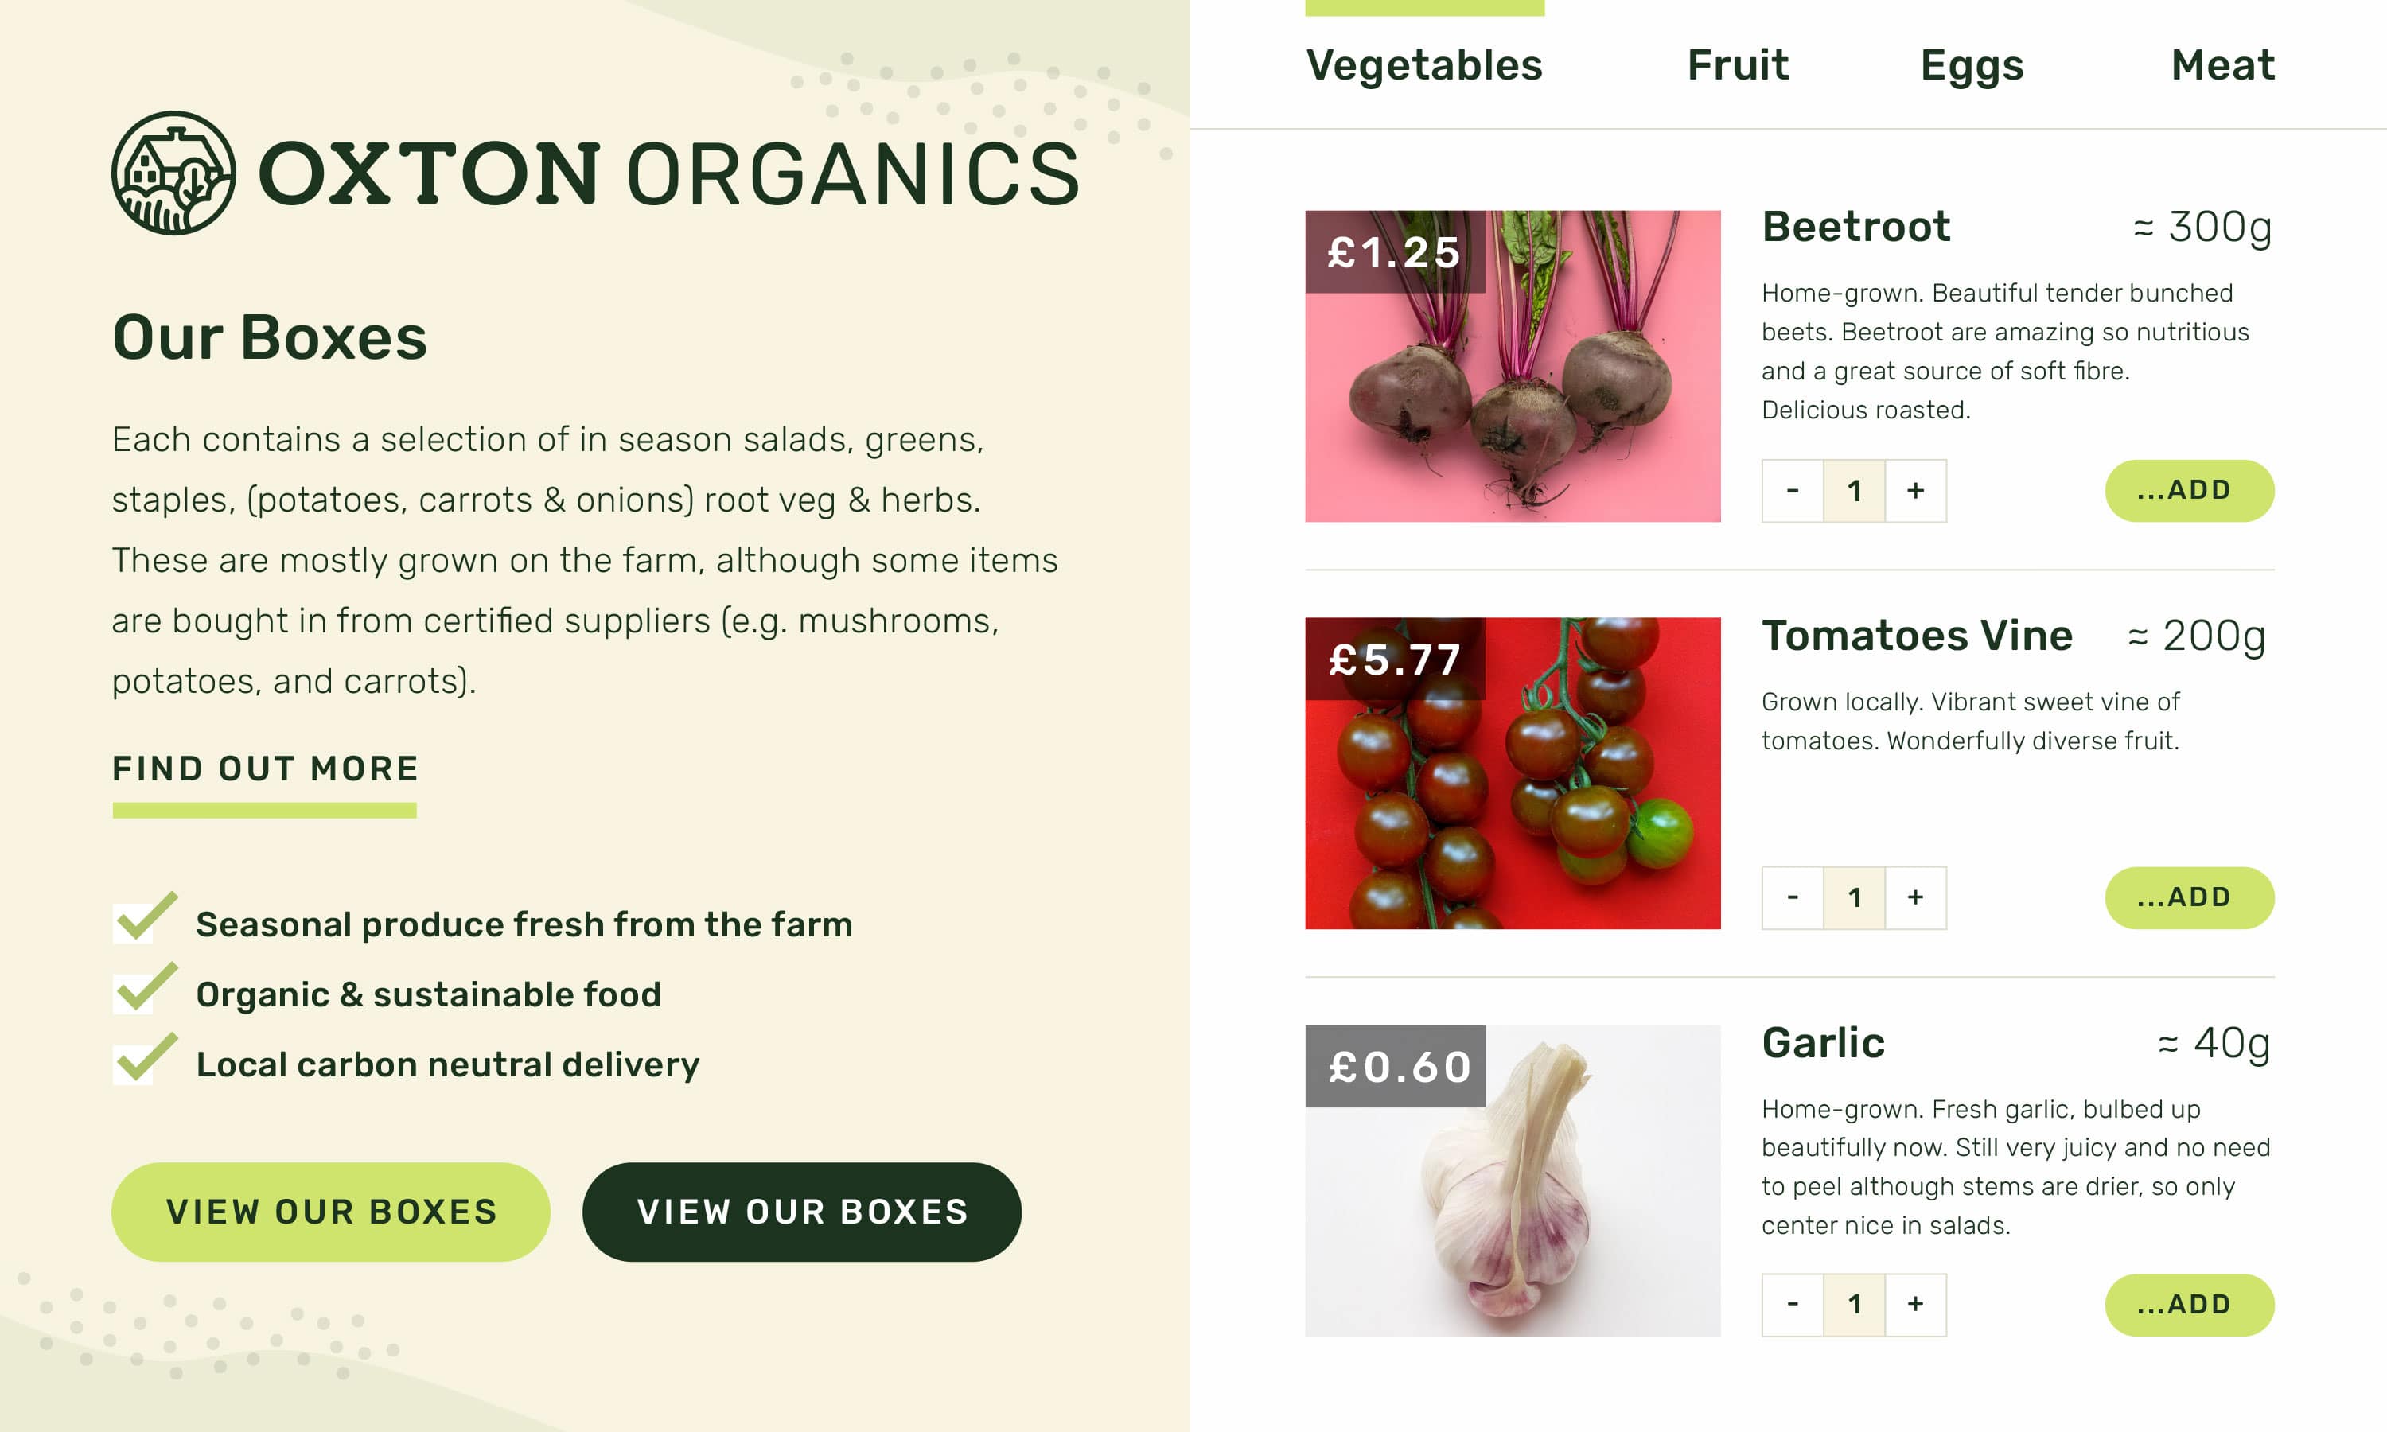Click the Garlic quantity input field
Image resolution: width=2387 pixels, height=1432 pixels.
(1853, 1305)
